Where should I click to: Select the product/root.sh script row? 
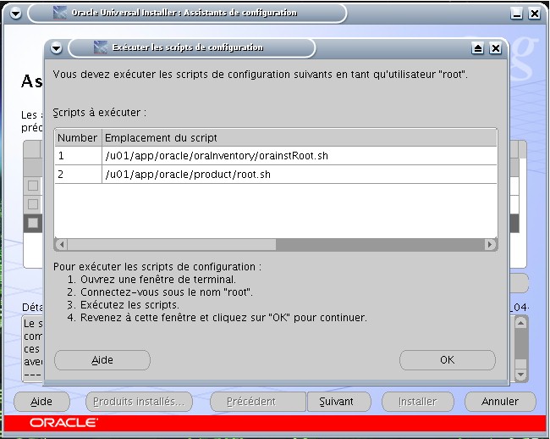pos(276,175)
